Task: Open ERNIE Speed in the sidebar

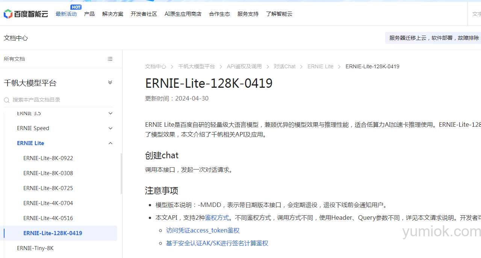Action: (x=33, y=128)
